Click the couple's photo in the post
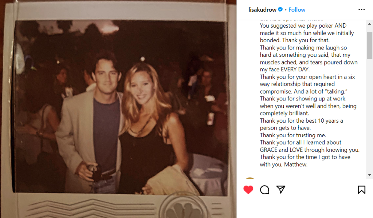373x218 pixels. pos(121,108)
